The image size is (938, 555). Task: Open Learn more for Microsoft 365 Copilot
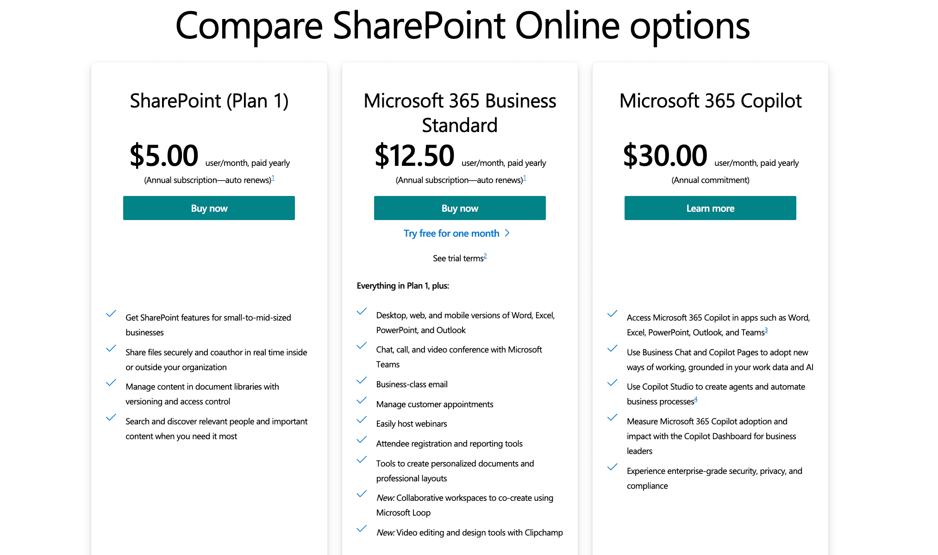[710, 208]
